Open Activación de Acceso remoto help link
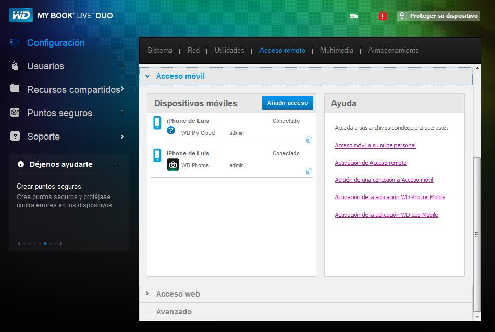495x332 pixels. pyautogui.click(x=370, y=163)
